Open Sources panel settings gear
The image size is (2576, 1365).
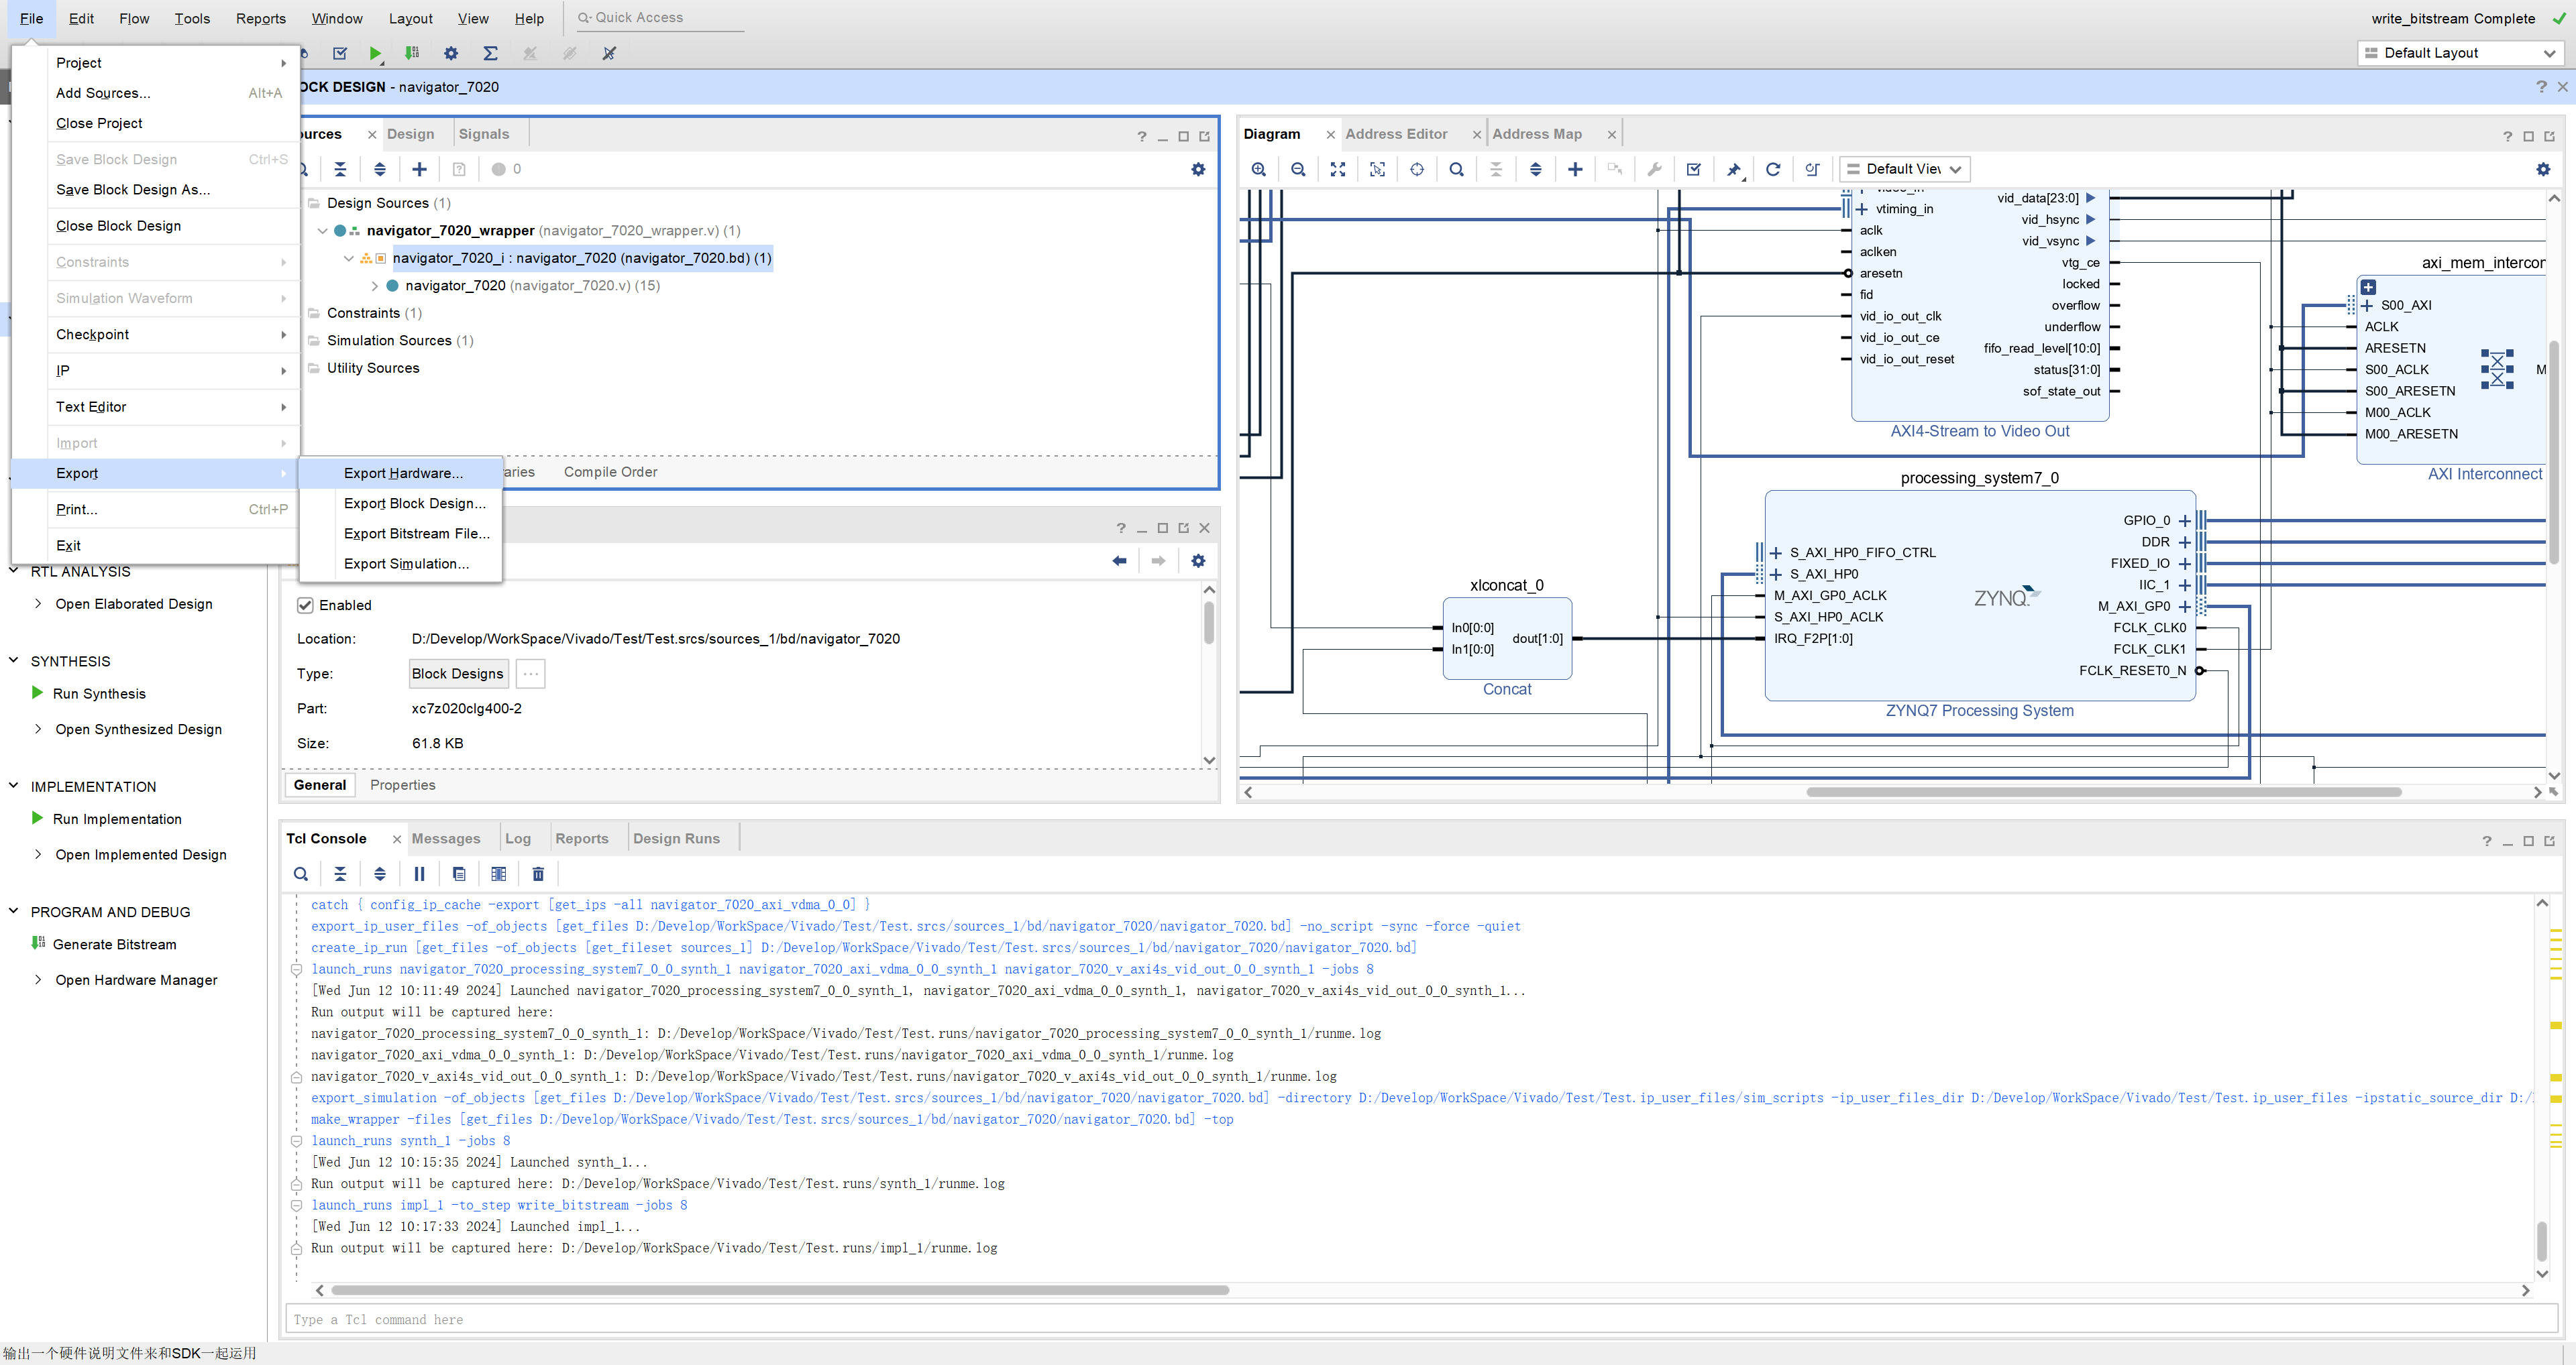coord(1198,169)
